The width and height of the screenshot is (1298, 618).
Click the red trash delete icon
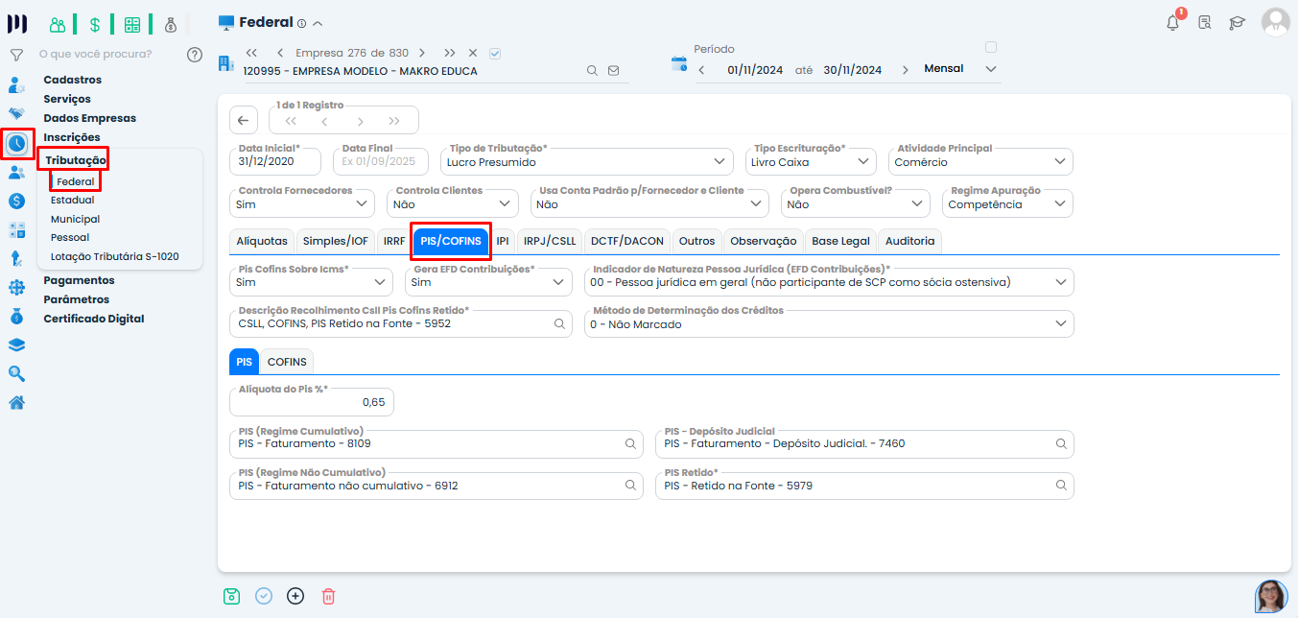[328, 596]
